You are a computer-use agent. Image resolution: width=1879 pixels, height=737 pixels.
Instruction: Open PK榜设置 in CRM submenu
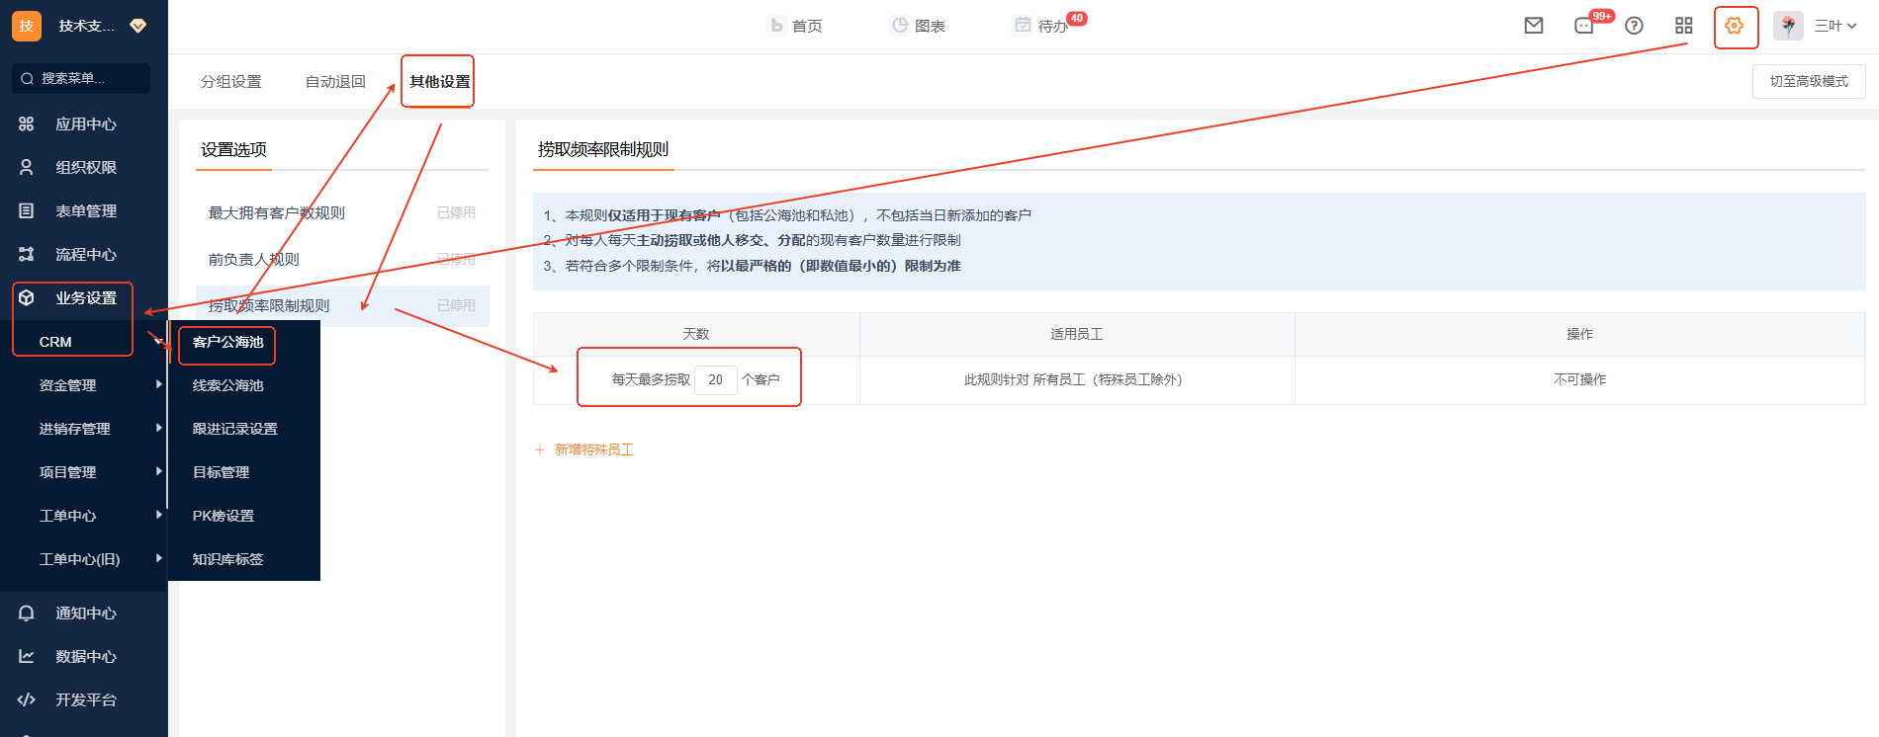(223, 516)
